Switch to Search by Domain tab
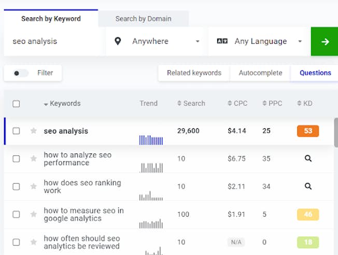Image resolution: width=338 pixels, height=255 pixels. pos(143,19)
